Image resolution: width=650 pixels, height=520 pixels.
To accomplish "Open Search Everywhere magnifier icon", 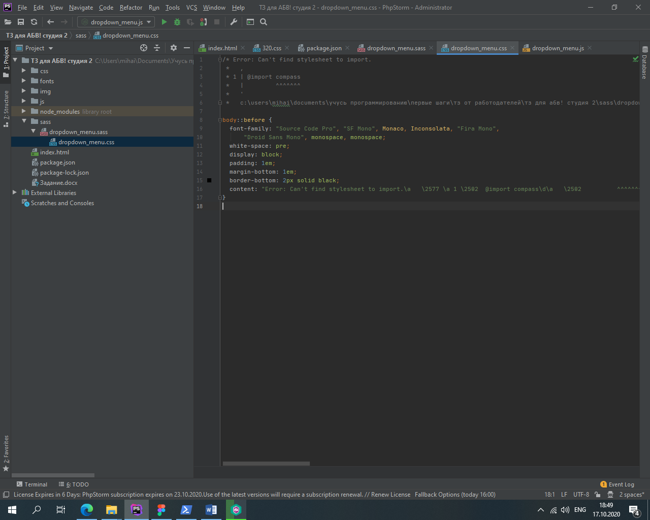I will (x=264, y=22).
